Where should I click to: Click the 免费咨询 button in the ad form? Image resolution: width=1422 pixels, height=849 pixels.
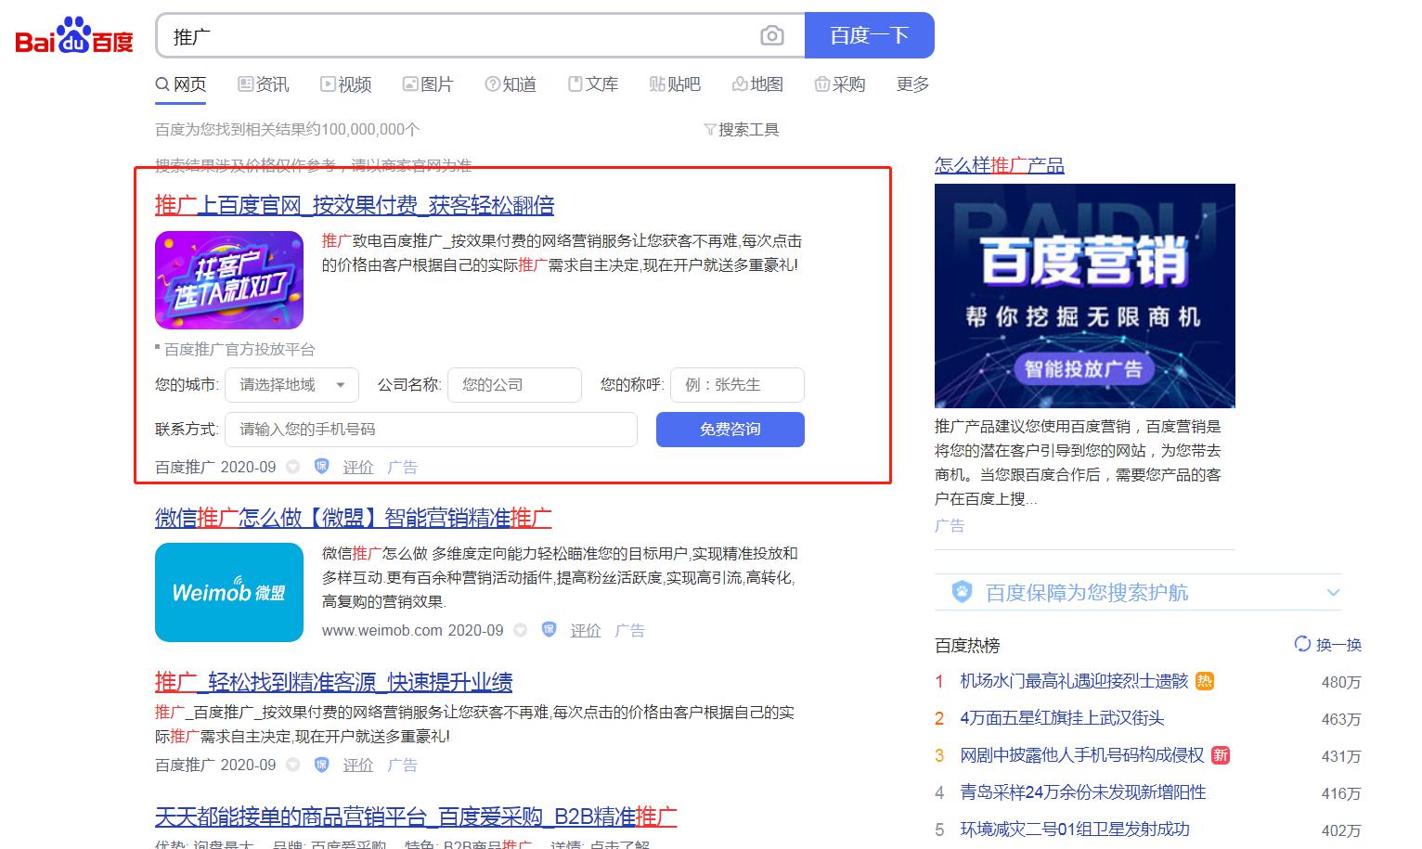(x=730, y=429)
